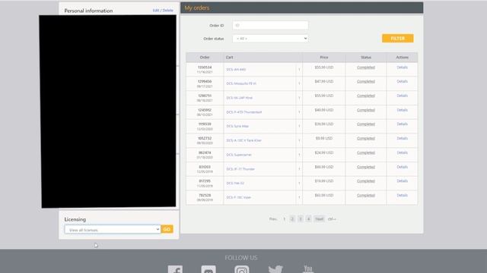Open the DCS: F-16C Viper cart link
The height and width of the screenshot is (273, 487).
[238, 197]
